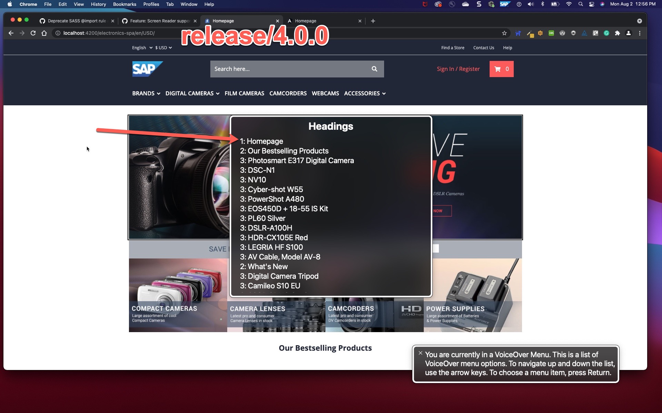This screenshot has width=662, height=413.
Task: Open the Bookmarks menu in menu bar
Action: 124,4
